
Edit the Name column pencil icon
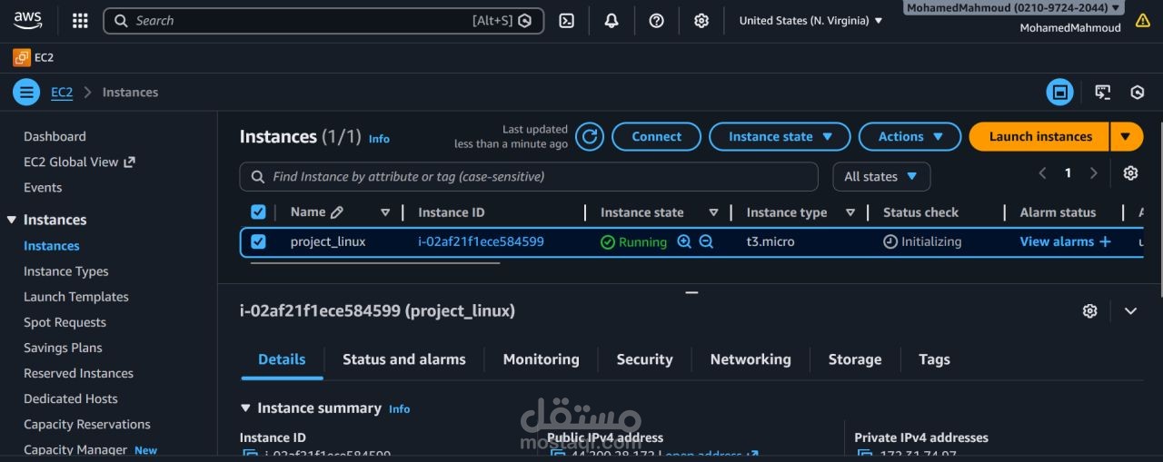337,212
